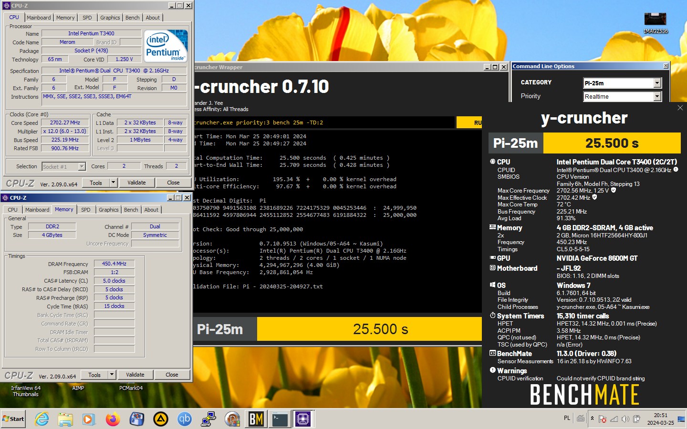687x429 pixels.
Task: Switch to CPU tab in bottom CPU-Z window
Action: tap(13, 210)
